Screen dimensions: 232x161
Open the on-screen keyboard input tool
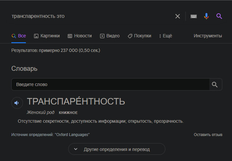click(194, 16)
